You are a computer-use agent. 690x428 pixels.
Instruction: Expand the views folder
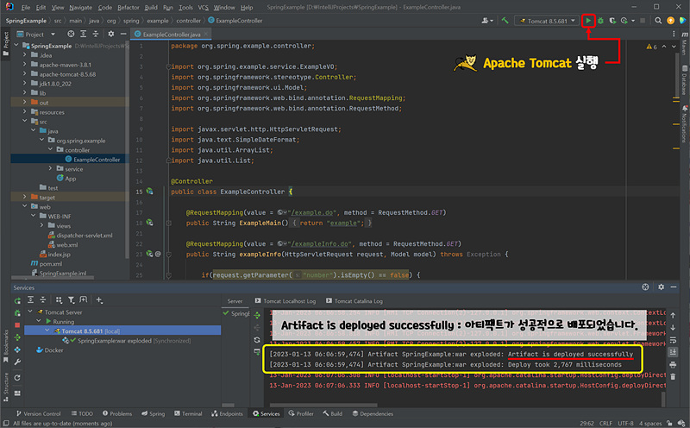click(42, 225)
